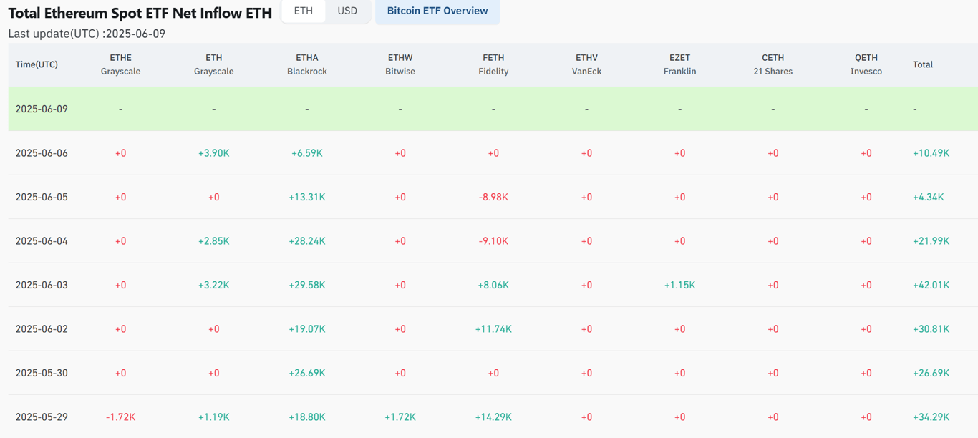Select the ETHW Bitwise column header
Viewport: 978px width, 438px height.
[400, 64]
